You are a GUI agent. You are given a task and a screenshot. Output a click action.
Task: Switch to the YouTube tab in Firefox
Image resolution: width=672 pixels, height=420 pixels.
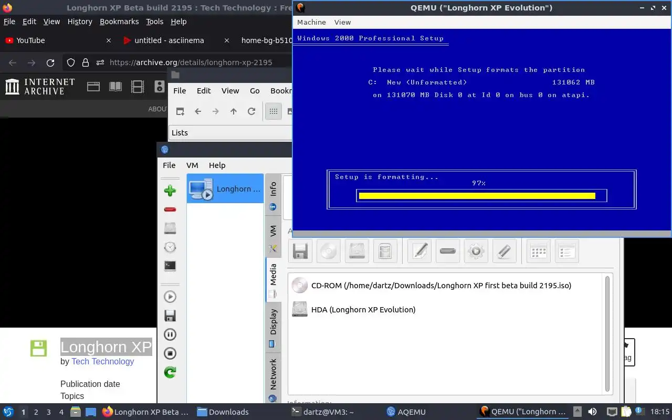[58, 40]
